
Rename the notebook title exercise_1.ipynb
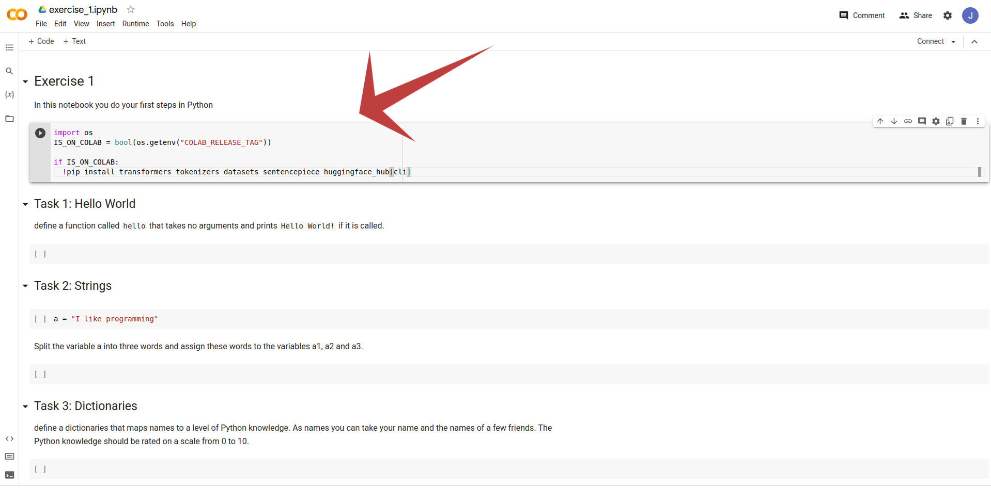(x=83, y=9)
